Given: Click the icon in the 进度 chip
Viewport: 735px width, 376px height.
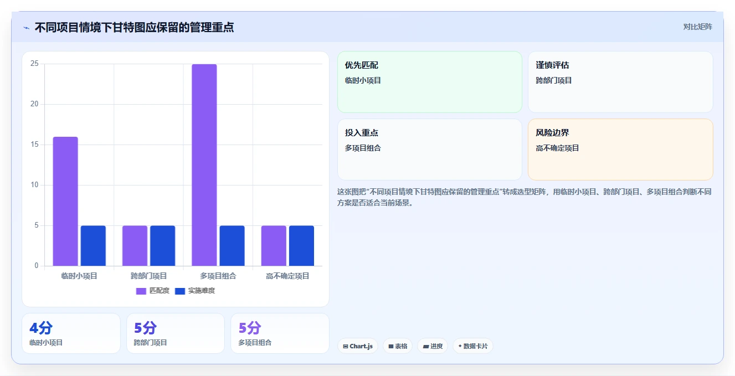Looking at the screenshot, I should pyautogui.click(x=425, y=346).
